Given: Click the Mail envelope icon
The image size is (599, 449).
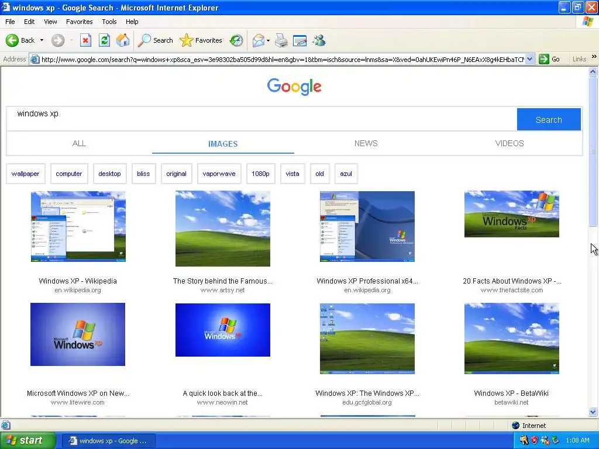Looking at the screenshot, I should [x=259, y=40].
